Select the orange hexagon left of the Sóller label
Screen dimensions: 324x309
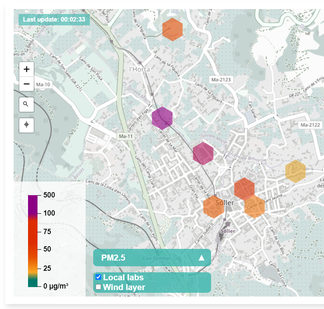[213, 207]
